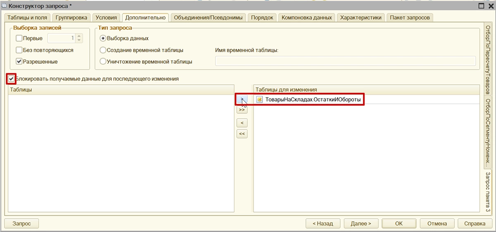Click the Первые count number field
Screen dimensions: 496x232
[62, 38]
